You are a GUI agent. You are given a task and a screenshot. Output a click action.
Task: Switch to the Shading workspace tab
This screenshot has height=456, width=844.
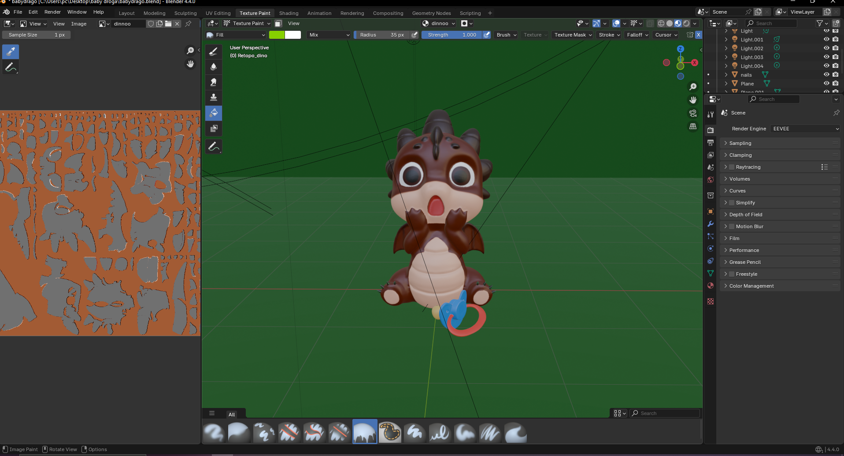click(289, 13)
